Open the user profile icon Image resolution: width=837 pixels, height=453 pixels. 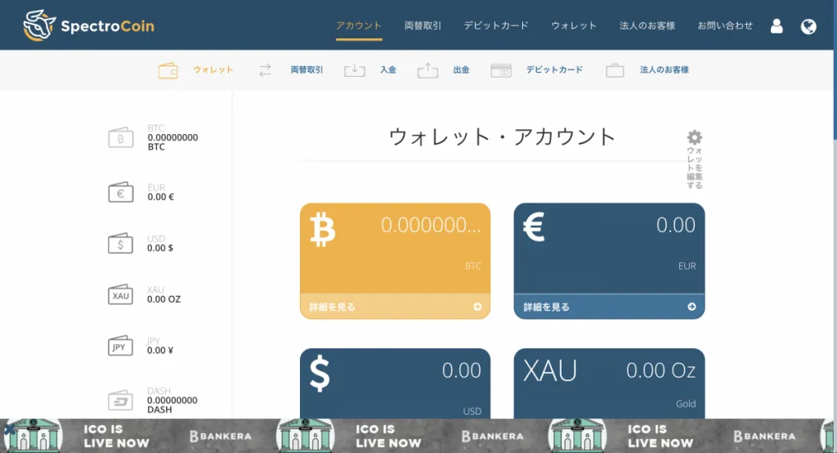coord(777,25)
